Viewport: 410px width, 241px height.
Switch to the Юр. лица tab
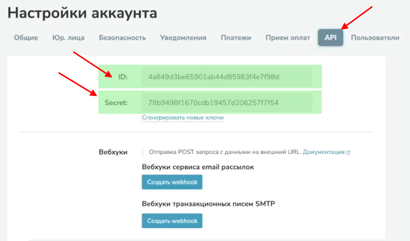point(68,38)
